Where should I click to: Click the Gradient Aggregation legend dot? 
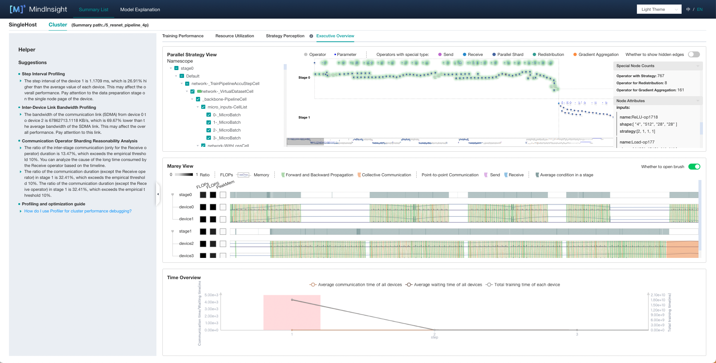[x=575, y=54]
